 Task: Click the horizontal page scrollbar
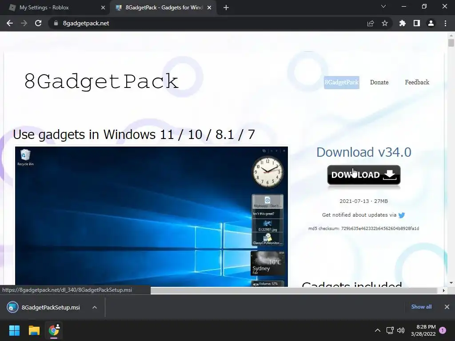(294, 290)
